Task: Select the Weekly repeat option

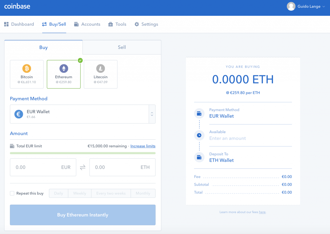Action: click(80, 193)
